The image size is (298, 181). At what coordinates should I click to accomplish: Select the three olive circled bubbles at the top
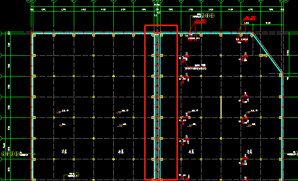pyautogui.click(x=208, y=15)
